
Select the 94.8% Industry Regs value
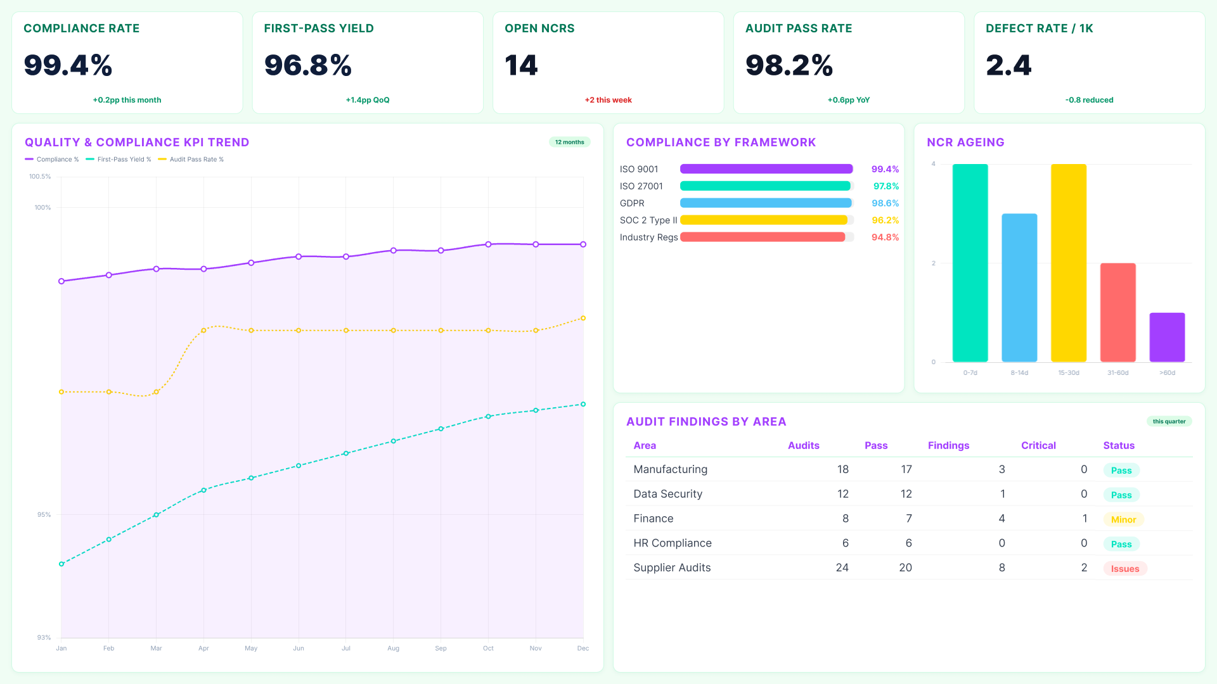pos(885,237)
